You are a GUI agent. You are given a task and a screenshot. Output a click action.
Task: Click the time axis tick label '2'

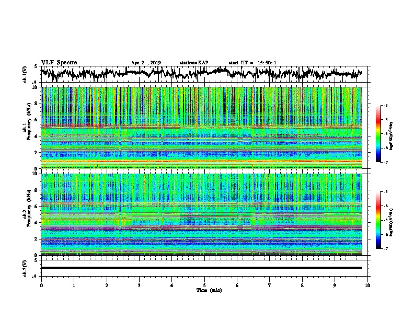[x=107, y=285]
